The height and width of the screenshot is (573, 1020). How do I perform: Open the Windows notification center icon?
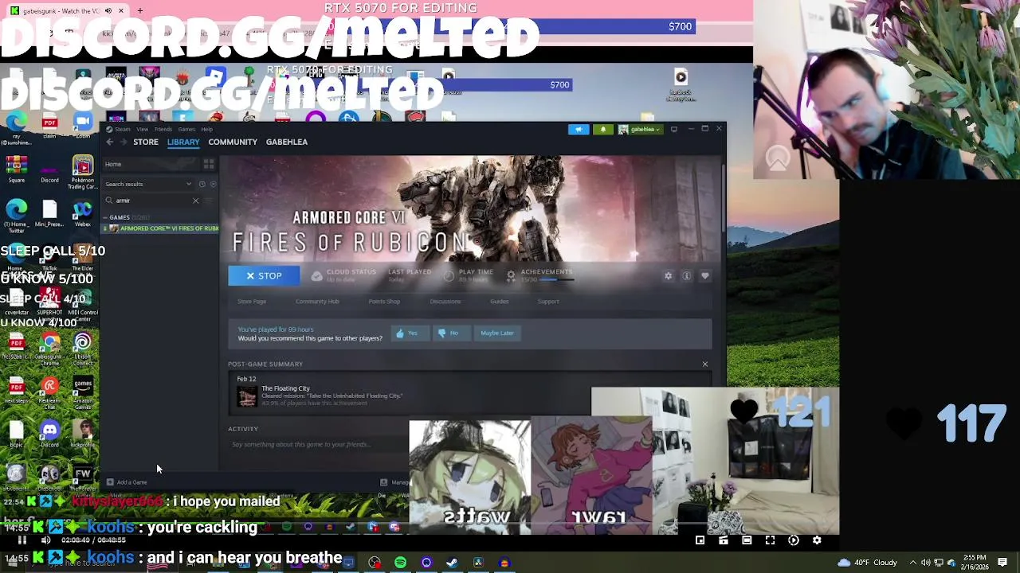[x=1002, y=563]
